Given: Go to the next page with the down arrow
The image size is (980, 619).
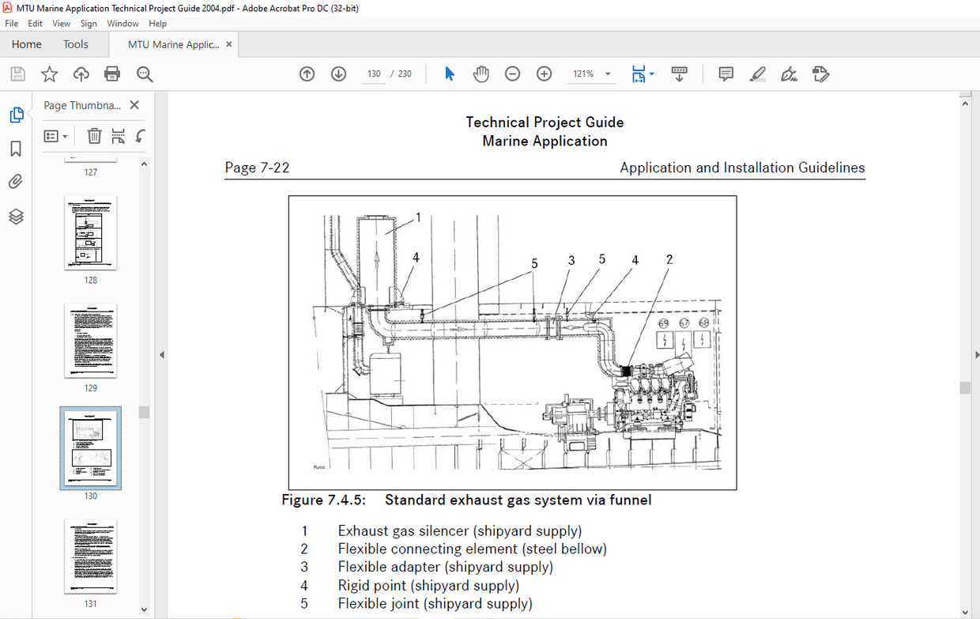Looking at the screenshot, I should click(338, 74).
